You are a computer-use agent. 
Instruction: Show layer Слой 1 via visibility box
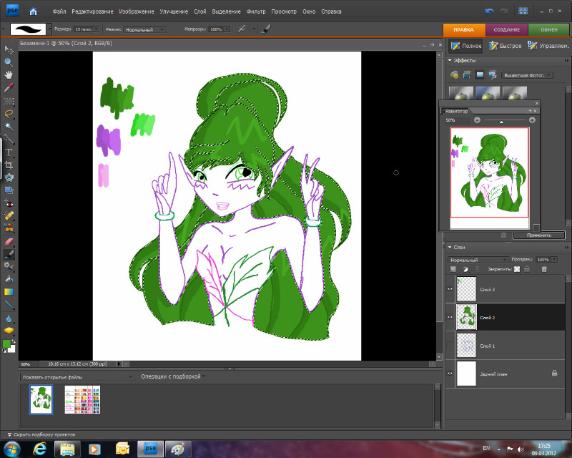point(450,346)
